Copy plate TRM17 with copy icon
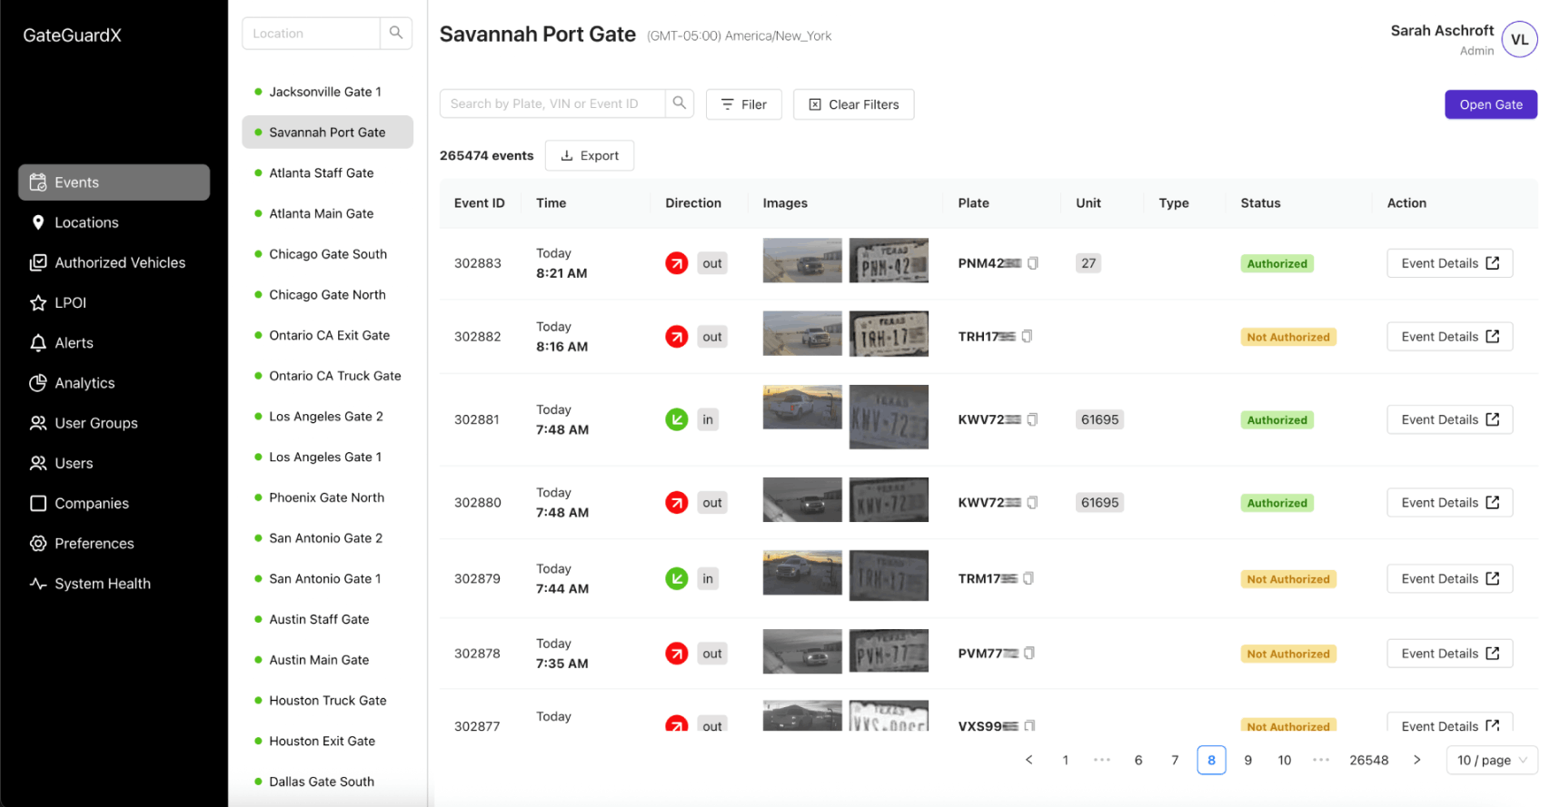Image resolution: width=1560 pixels, height=807 pixels. tap(1028, 578)
